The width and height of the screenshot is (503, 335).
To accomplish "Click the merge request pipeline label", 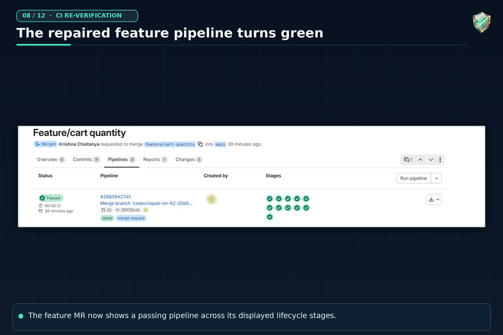I will tap(131, 218).
